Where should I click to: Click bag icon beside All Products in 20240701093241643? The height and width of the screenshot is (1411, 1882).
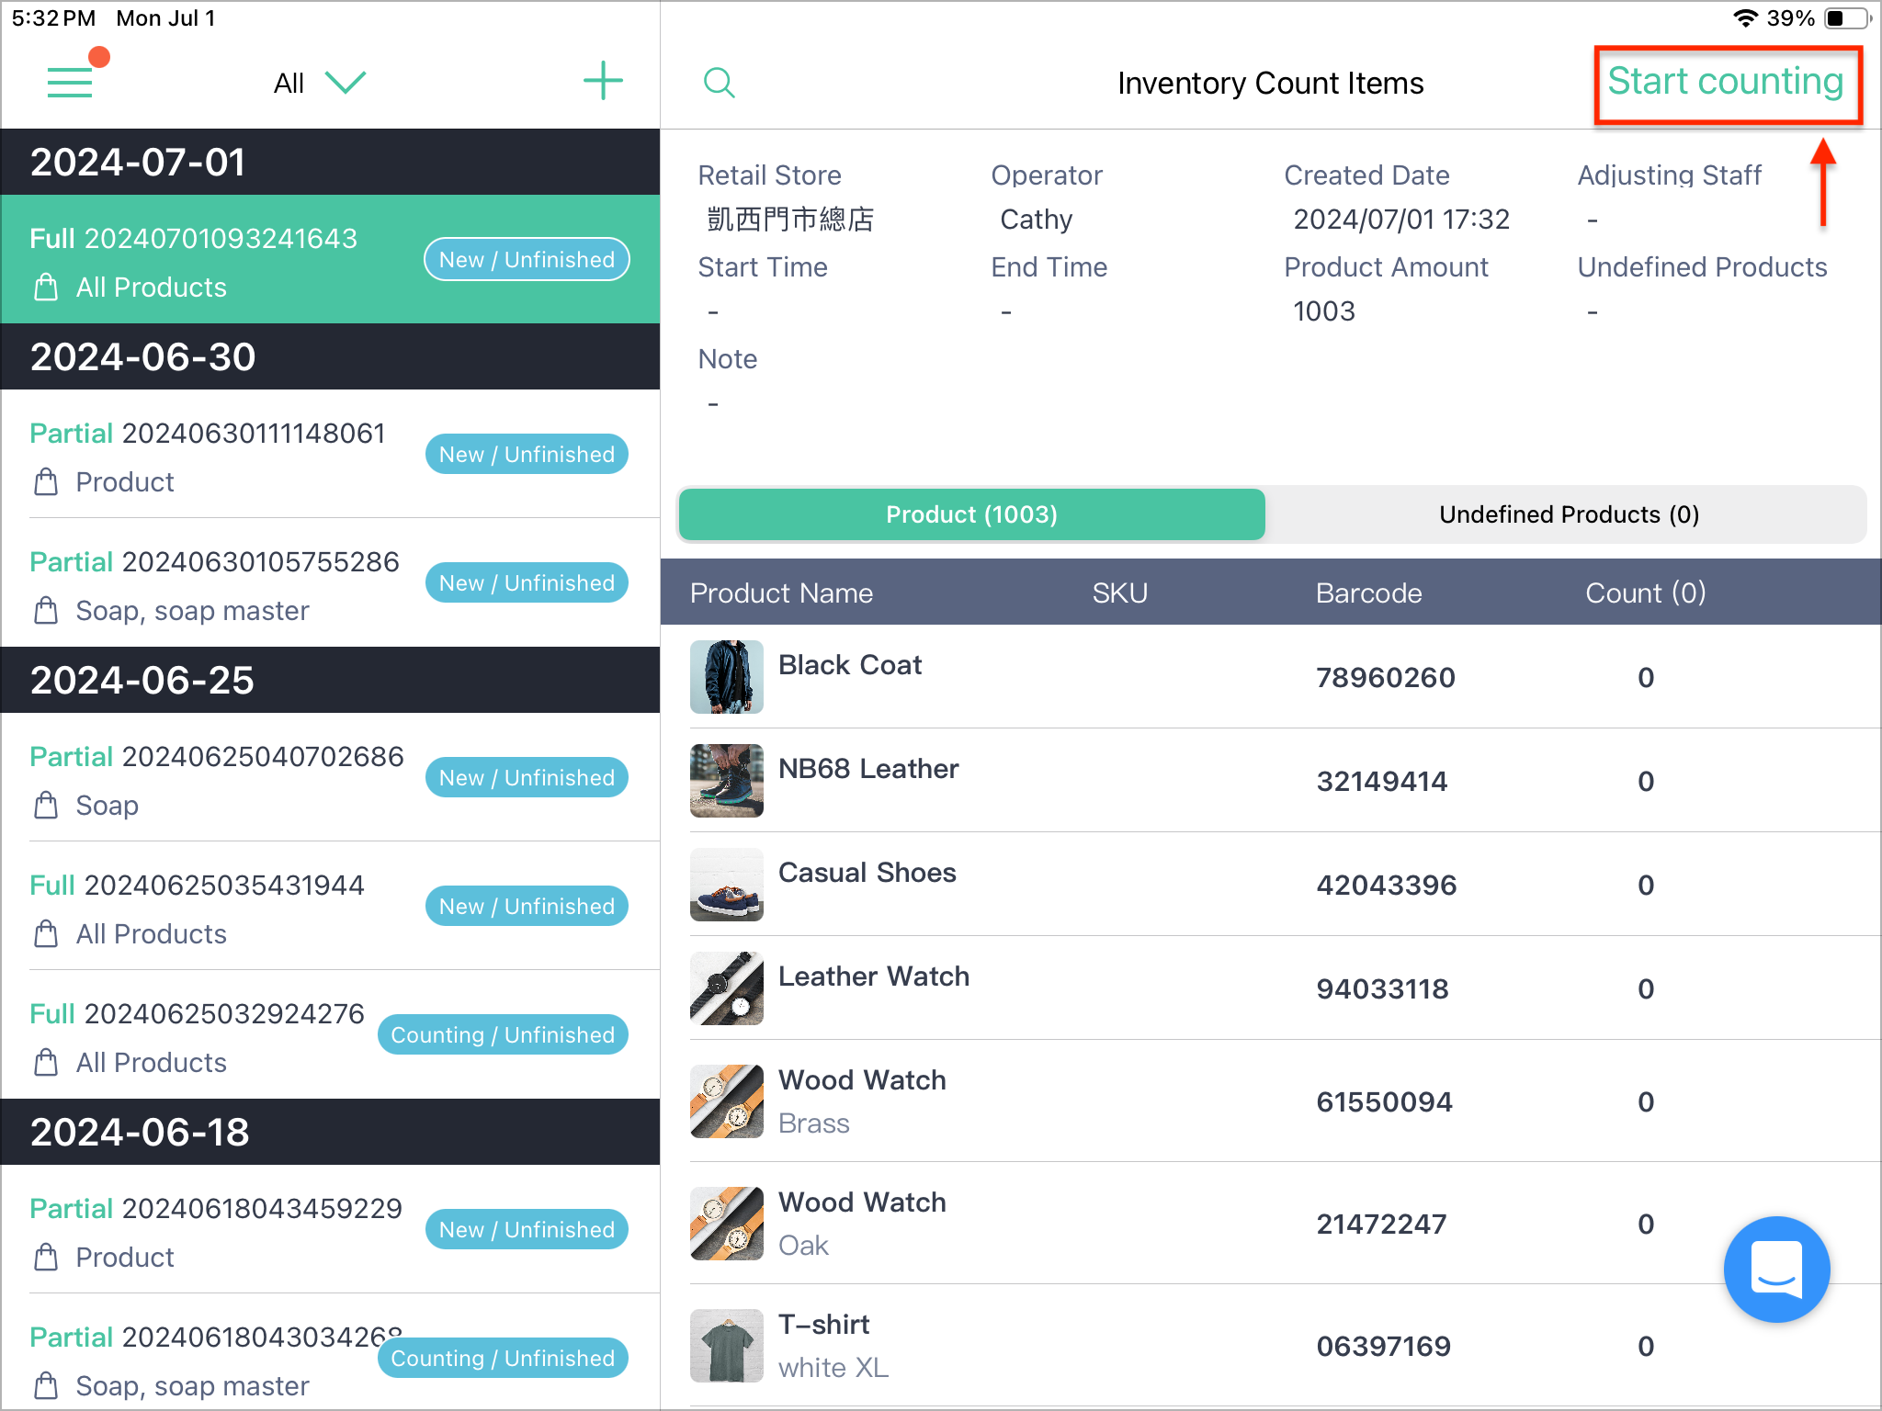[45, 288]
